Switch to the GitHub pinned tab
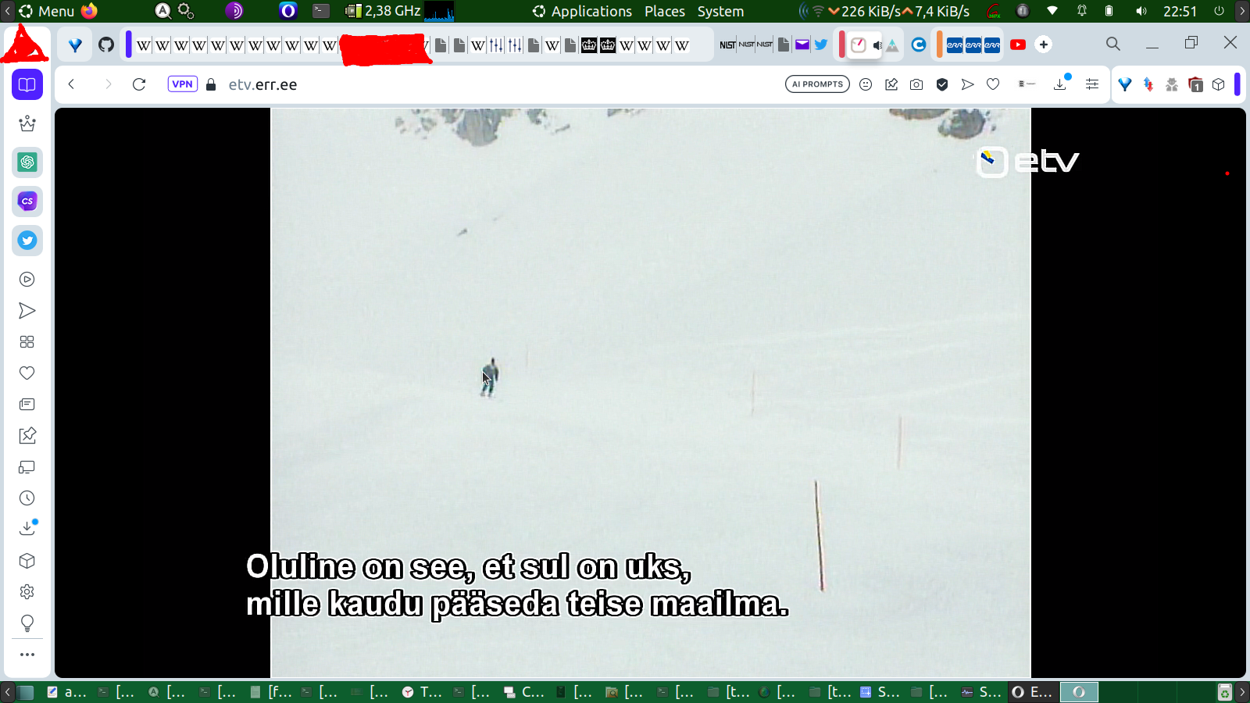 tap(106, 45)
